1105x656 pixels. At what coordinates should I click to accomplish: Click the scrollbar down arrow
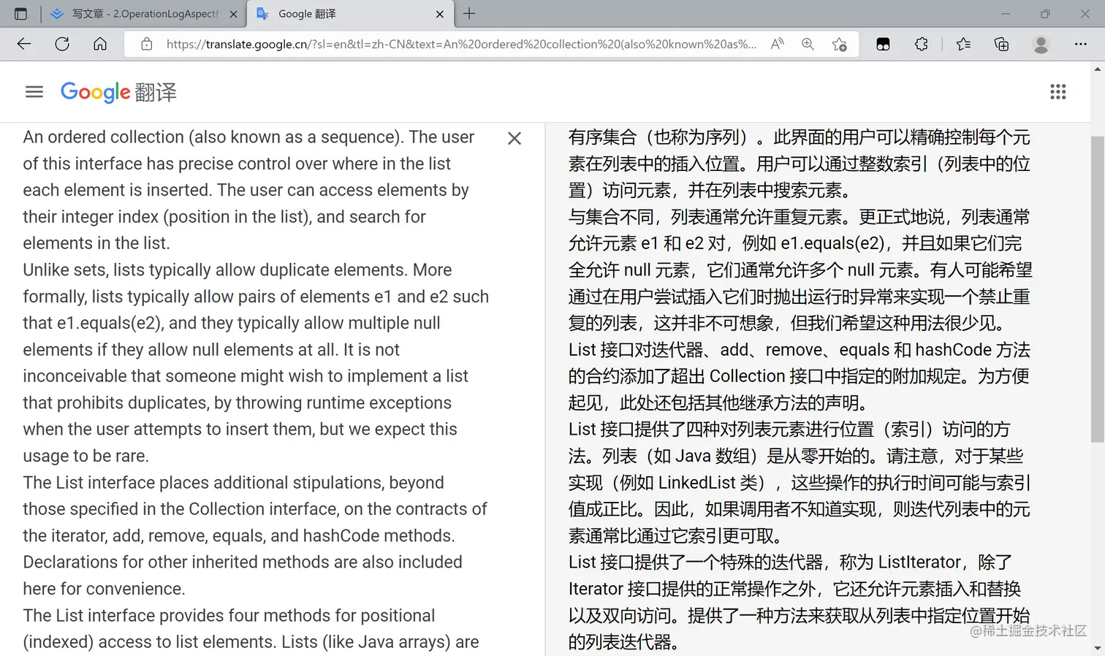1098,649
